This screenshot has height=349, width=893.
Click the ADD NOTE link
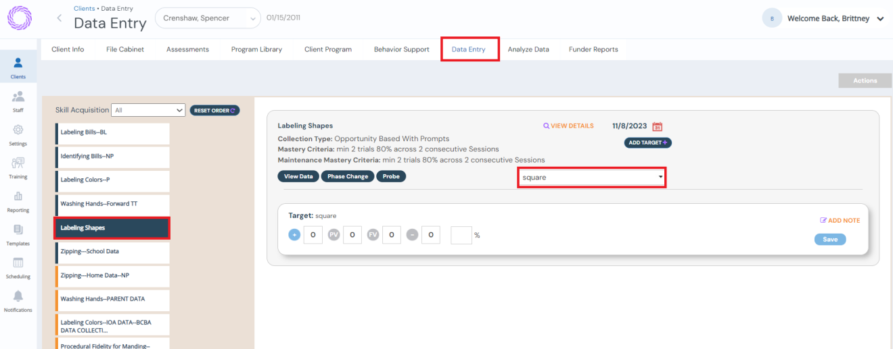840,221
